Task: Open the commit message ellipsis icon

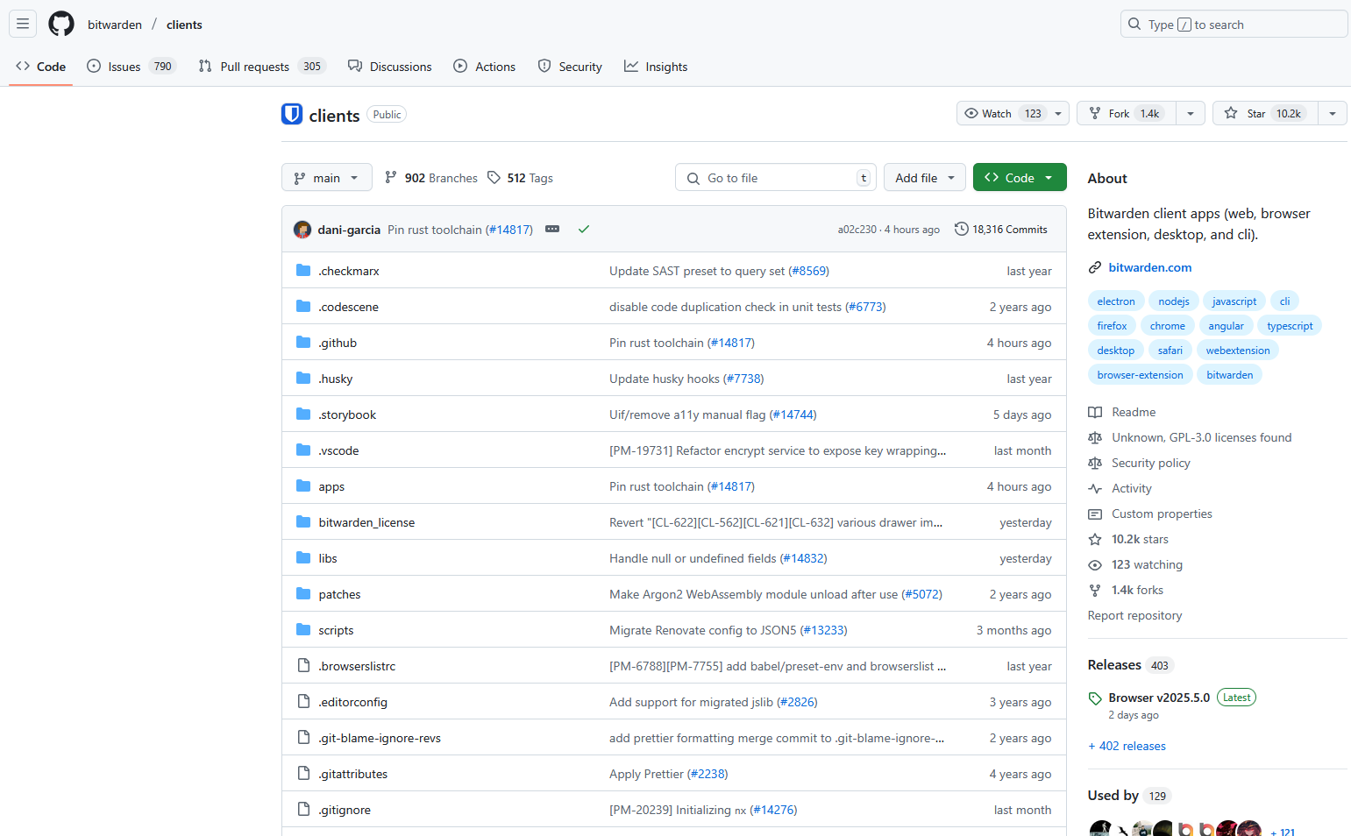Action: (552, 228)
